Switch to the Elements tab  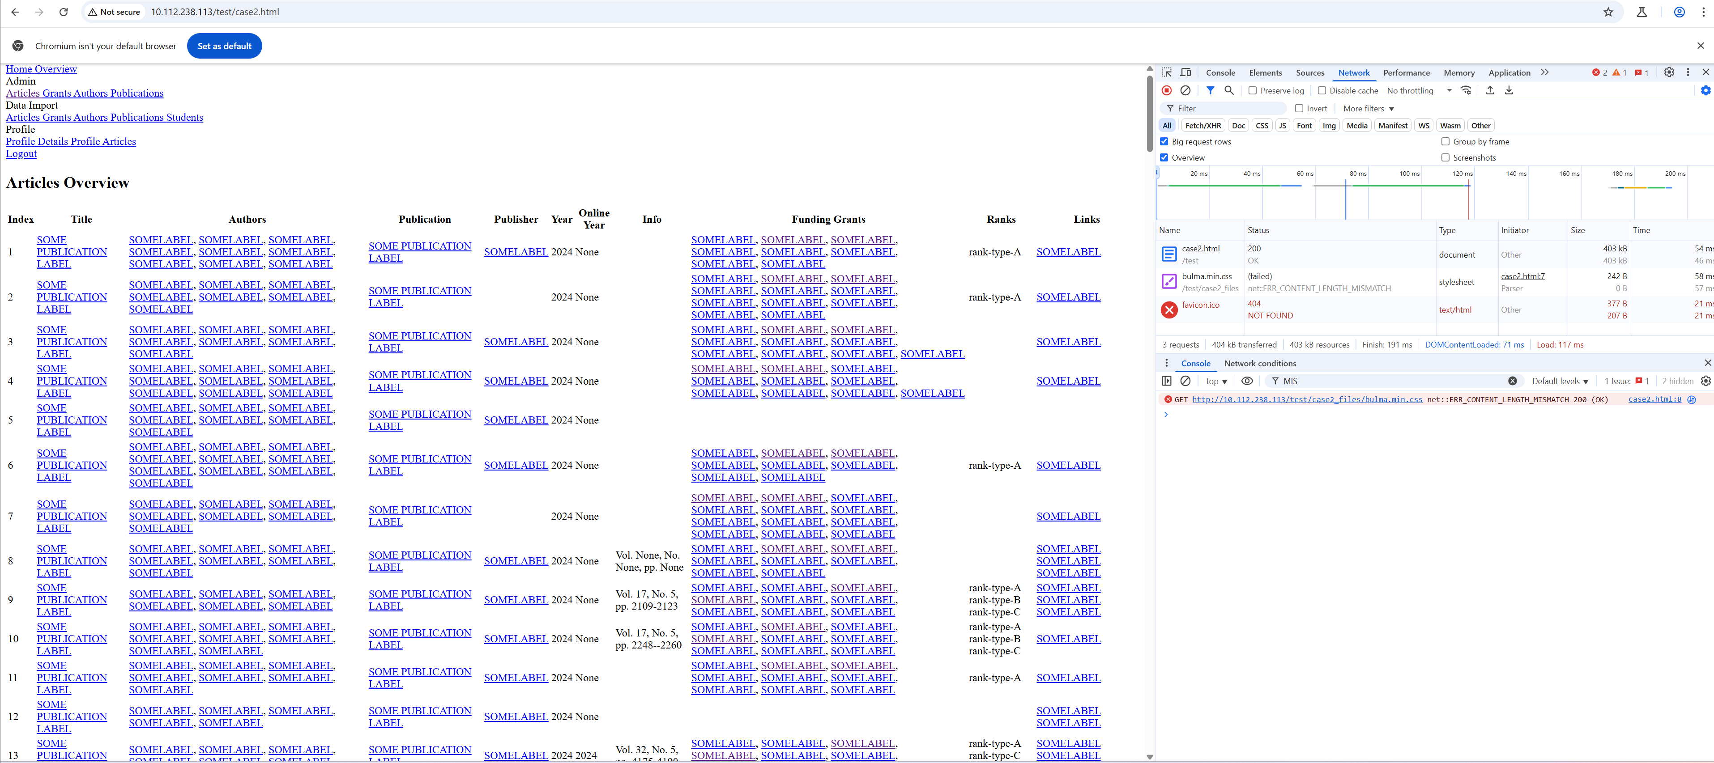(1265, 72)
